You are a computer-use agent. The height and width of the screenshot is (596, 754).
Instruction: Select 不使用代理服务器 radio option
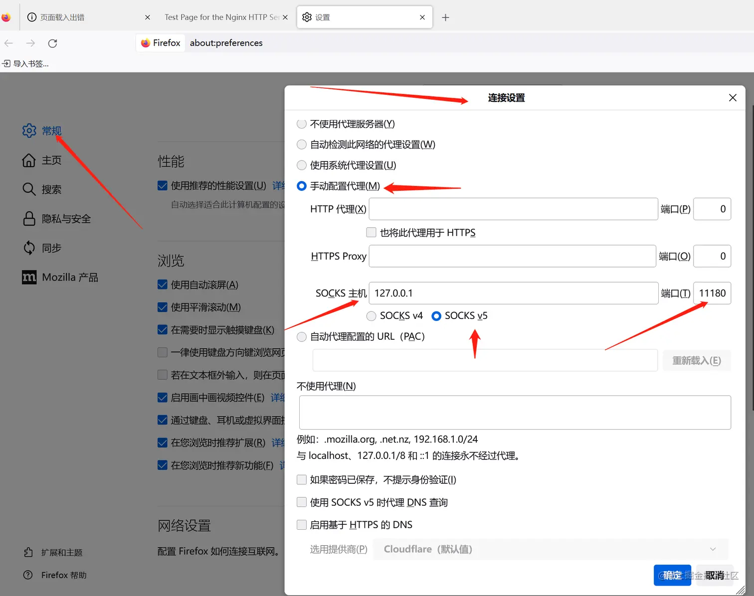pyautogui.click(x=302, y=124)
